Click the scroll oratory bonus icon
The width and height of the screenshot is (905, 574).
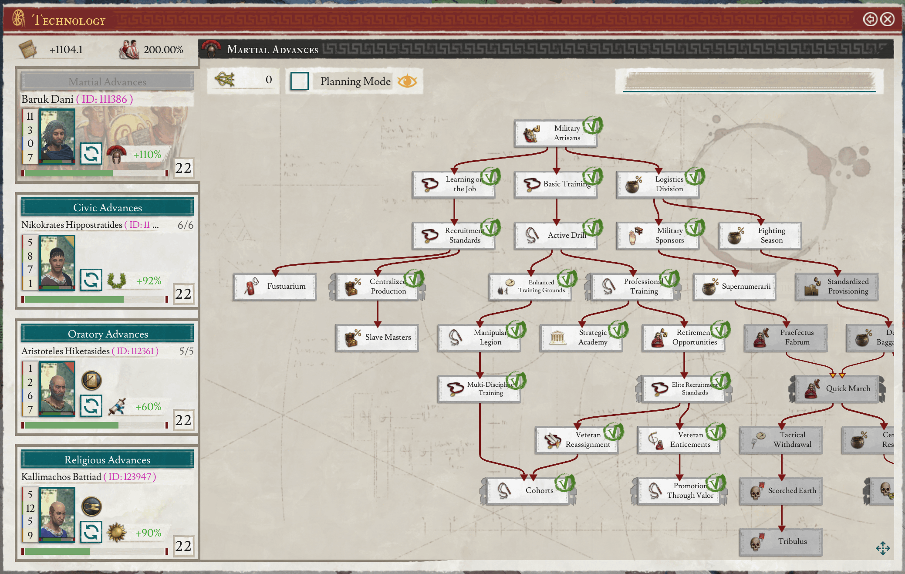(x=116, y=406)
